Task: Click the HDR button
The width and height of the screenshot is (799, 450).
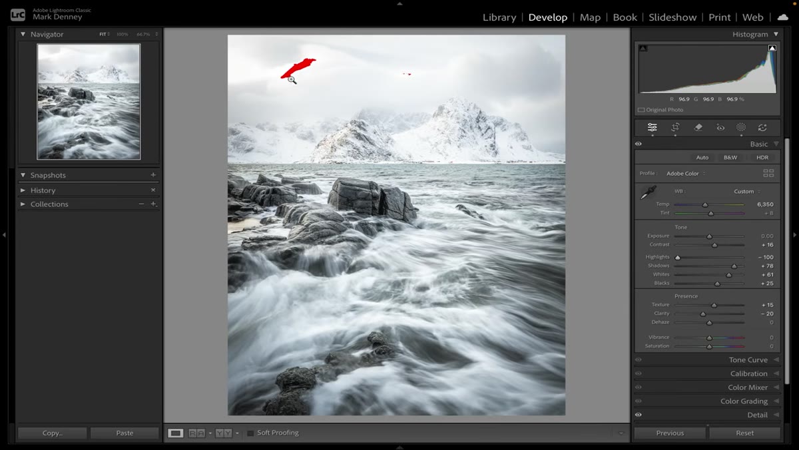Action: (762, 158)
